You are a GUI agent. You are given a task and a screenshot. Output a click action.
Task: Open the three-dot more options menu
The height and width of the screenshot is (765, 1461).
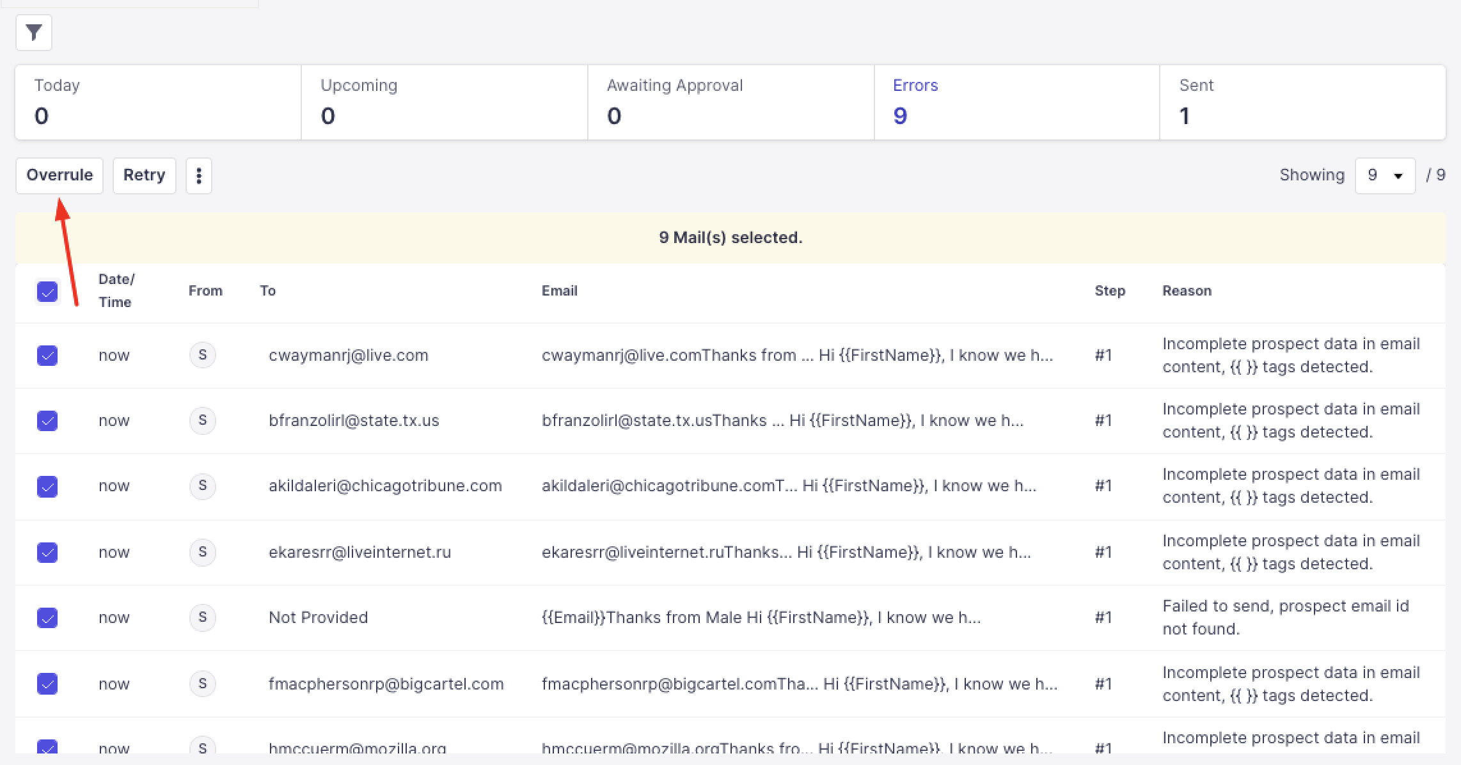(199, 175)
